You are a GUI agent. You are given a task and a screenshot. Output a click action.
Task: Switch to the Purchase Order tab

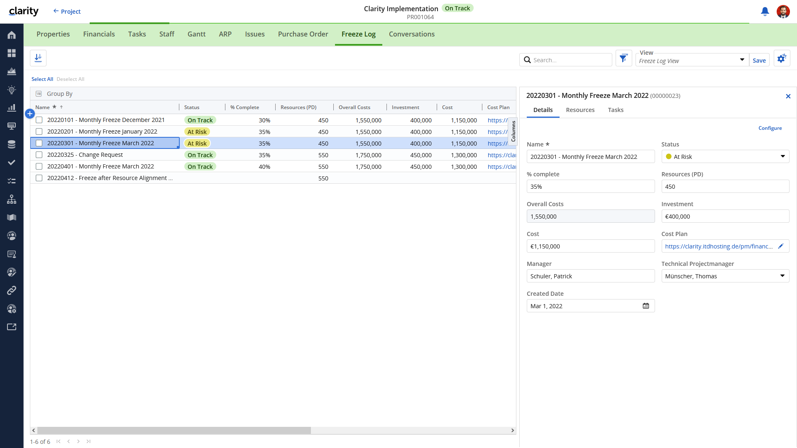click(x=303, y=34)
